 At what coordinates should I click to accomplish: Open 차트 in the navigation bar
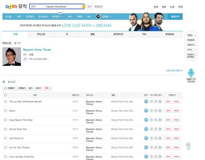pyautogui.click(x=19, y=17)
